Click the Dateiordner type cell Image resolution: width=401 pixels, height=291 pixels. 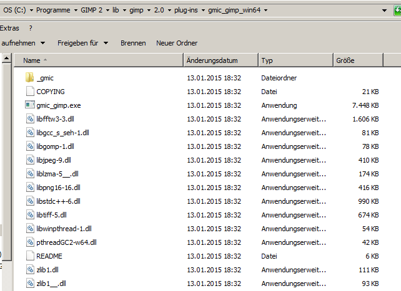click(x=279, y=78)
